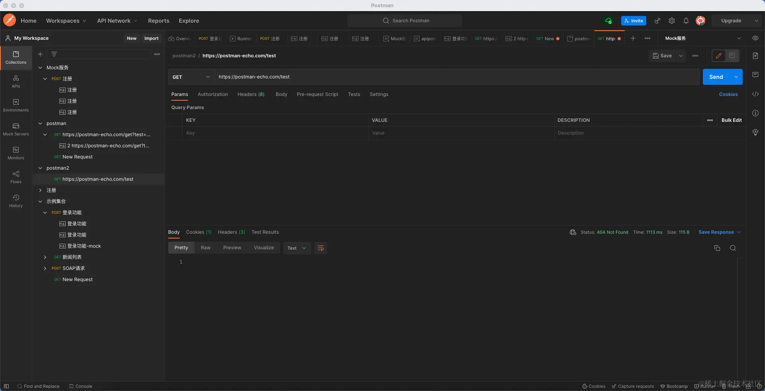Image resolution: width=765 pixels, height=391 pixels.
Task: Open the notifications bell
Action: click(686, 21)
